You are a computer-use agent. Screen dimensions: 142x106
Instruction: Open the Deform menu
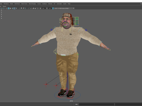pos(50,4)
